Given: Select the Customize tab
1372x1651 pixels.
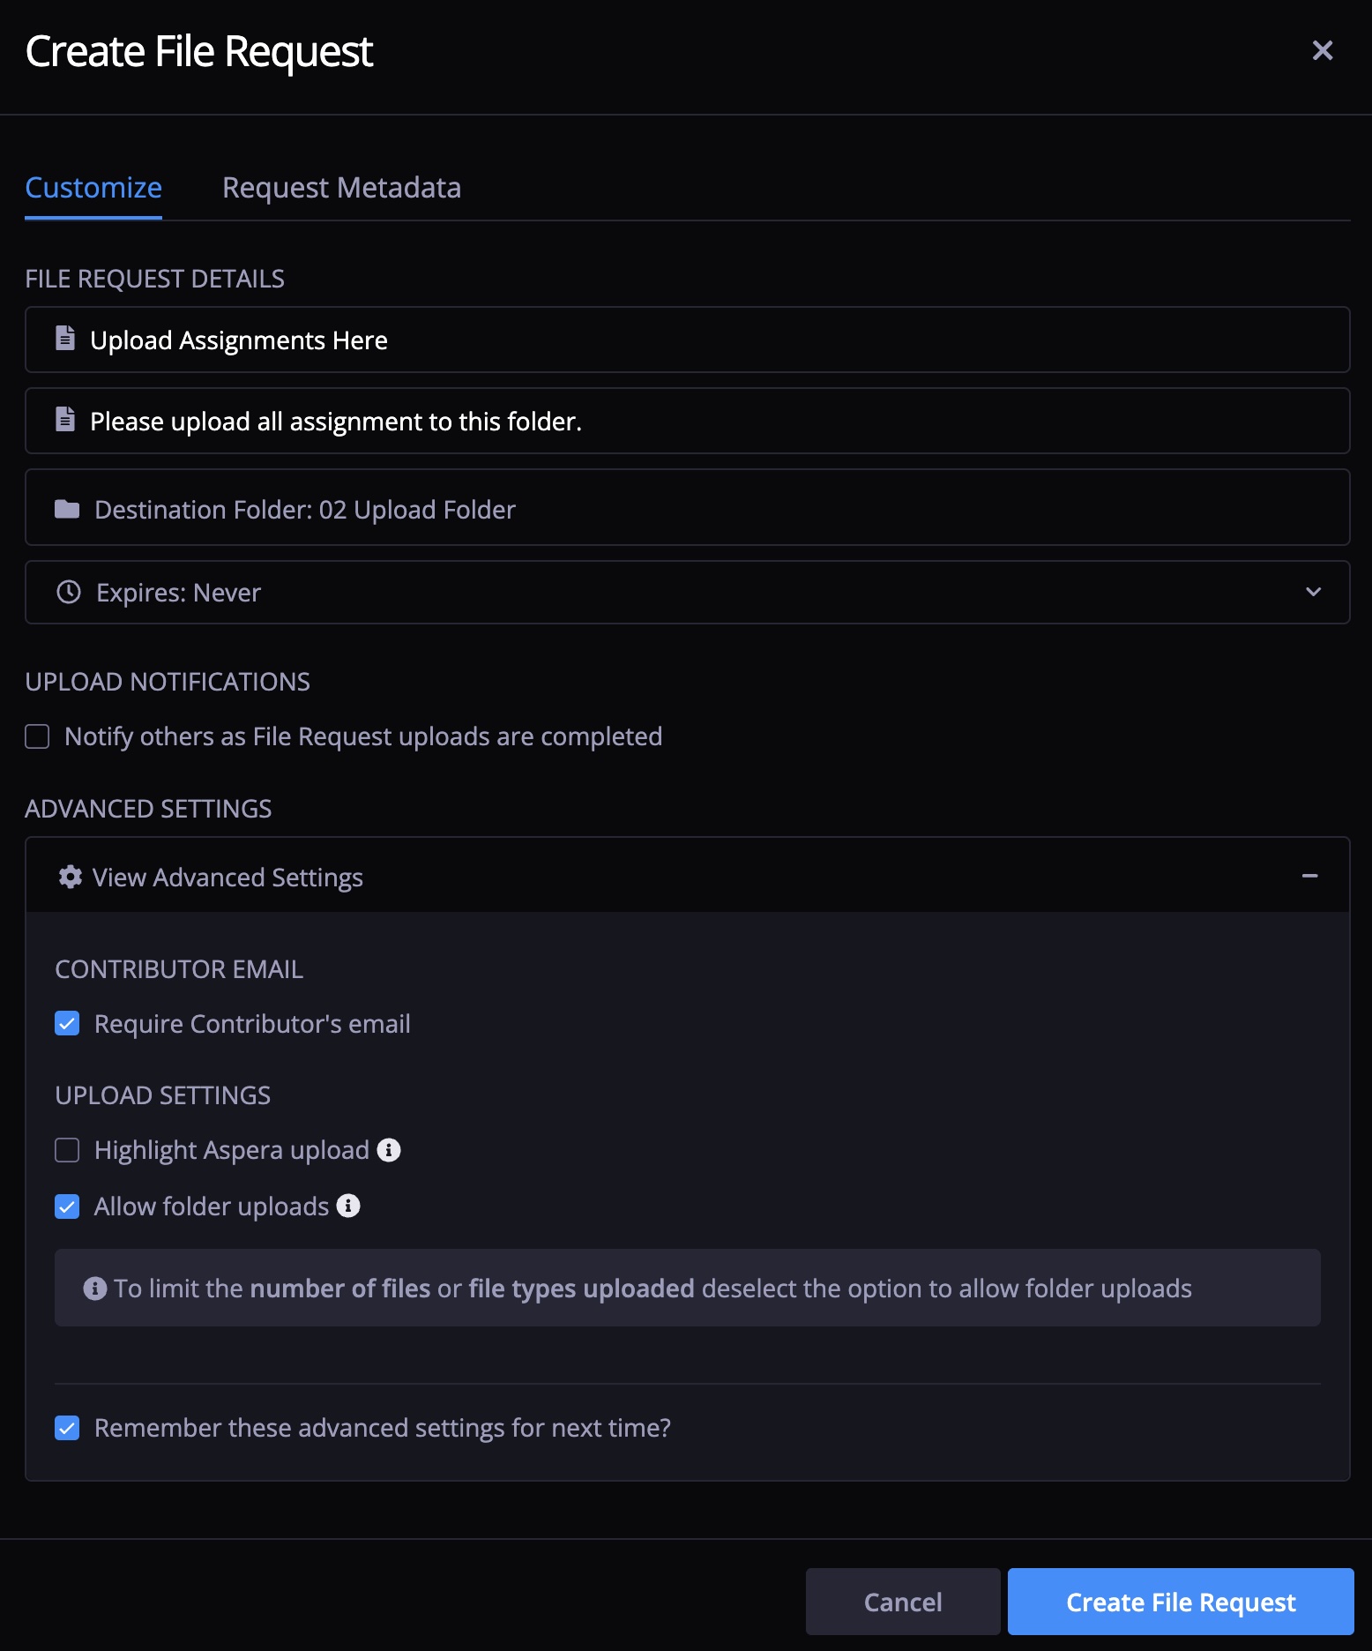Looking at the screenshot, I should tap(93, 188).
